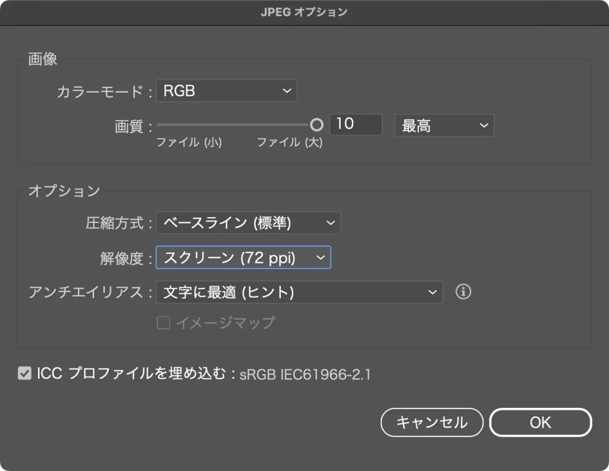This screenshot has width=609, height=471.
Task: Toggle the イメージマップ checkbox
Action: click(x=163, y=323)
